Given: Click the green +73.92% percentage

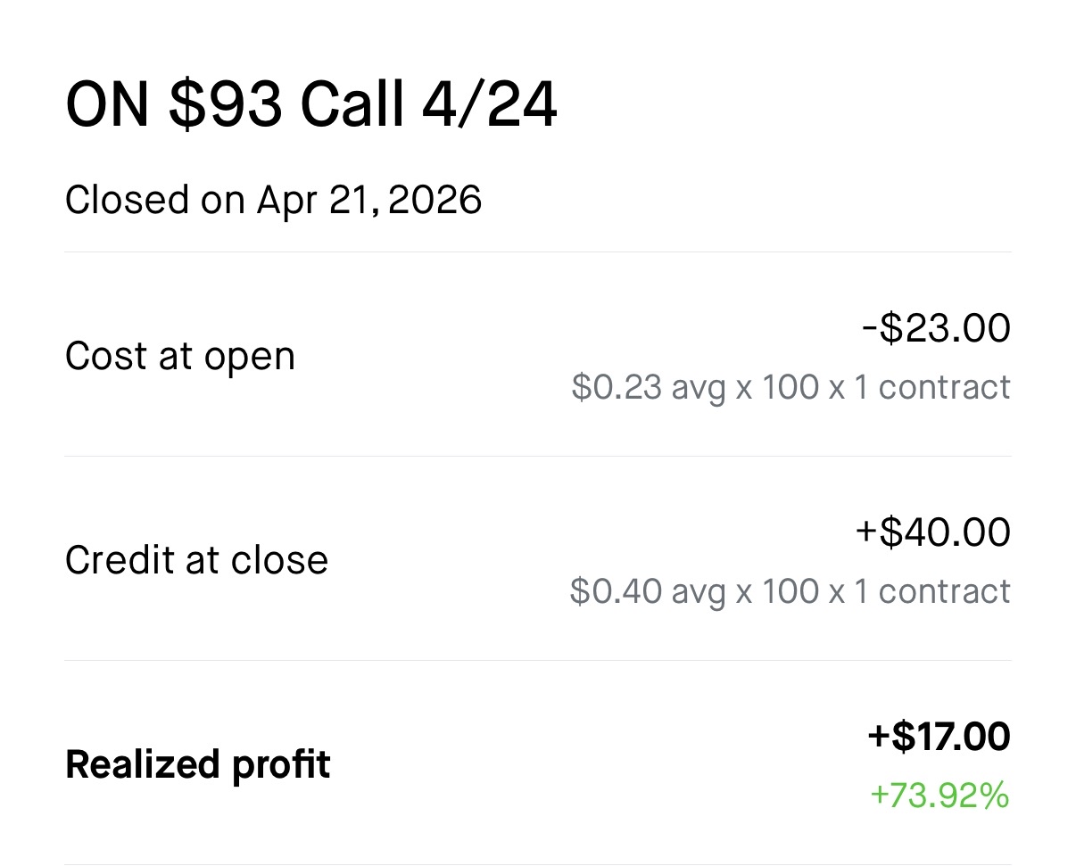Looking at the screenshot, I should (x=939, y=795).
